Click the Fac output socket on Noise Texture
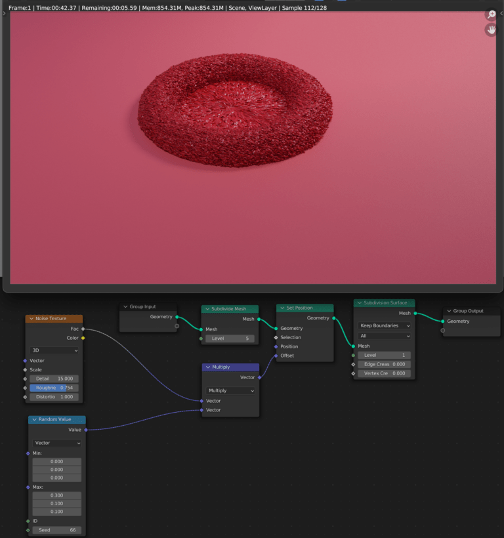504x538 pixels. click(x=83, y=329)
